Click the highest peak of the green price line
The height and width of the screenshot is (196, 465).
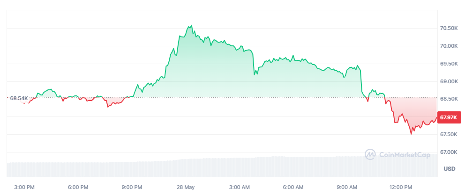pos(191,25)
